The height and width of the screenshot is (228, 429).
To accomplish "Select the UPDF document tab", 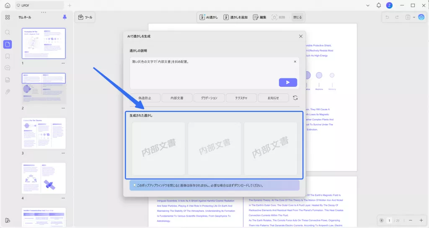I will (40, 5).
